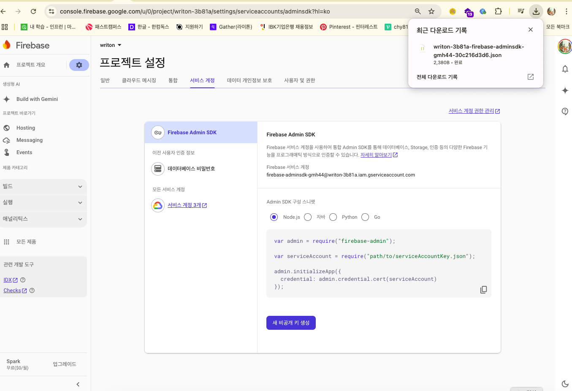This screenshot has width=572, height=391.
Task: Expand the 애널리틱스 category
Action: point(43,219)
